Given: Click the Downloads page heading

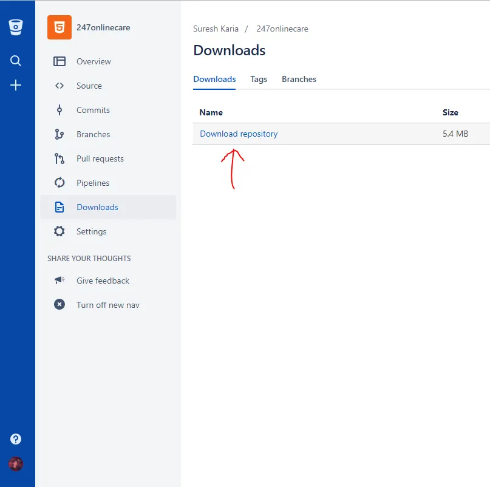Looking at the screenshot, I should (x=229, y=50).
